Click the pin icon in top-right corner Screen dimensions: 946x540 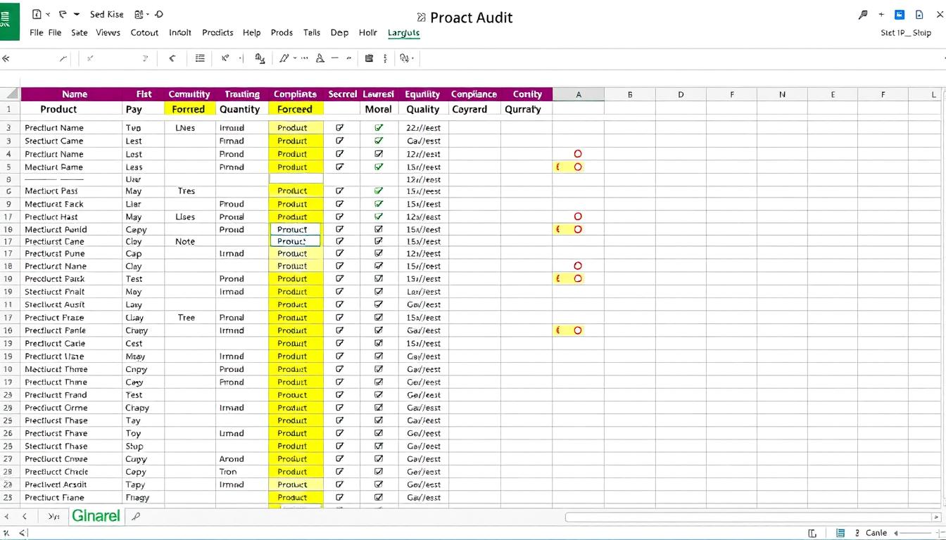[x=863, y=15]
